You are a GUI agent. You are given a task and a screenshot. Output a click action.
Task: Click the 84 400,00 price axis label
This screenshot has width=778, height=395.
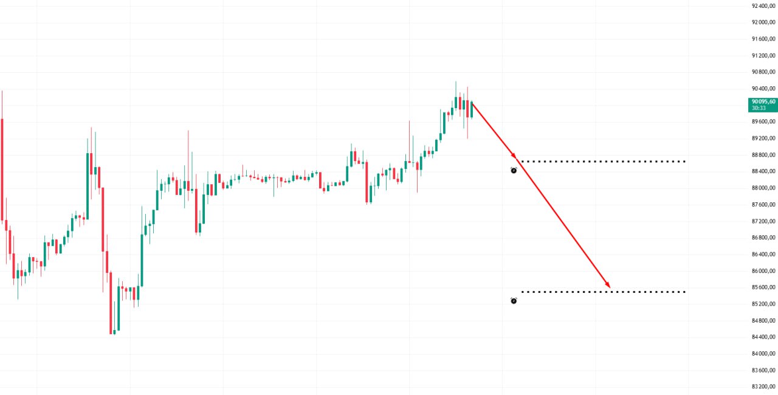763,337
